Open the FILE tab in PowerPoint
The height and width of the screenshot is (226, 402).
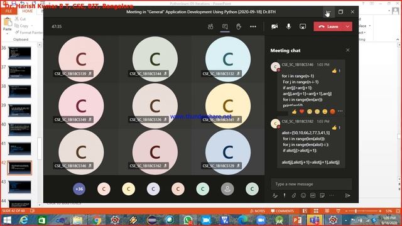tap(9, 11)
